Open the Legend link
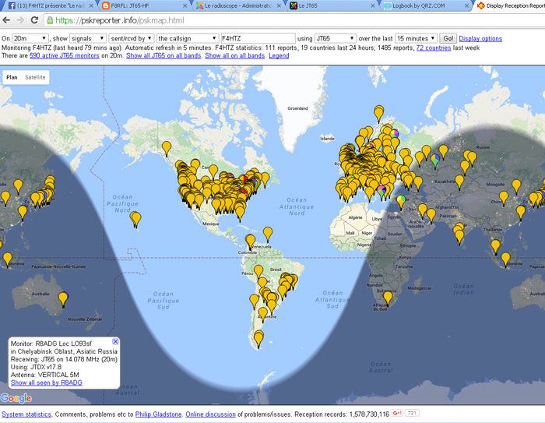This screenshot has height=423, width=545. [x=279, y=55]
